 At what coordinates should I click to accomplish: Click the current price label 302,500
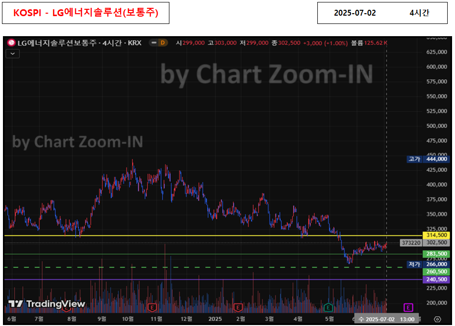pos(436,242)
